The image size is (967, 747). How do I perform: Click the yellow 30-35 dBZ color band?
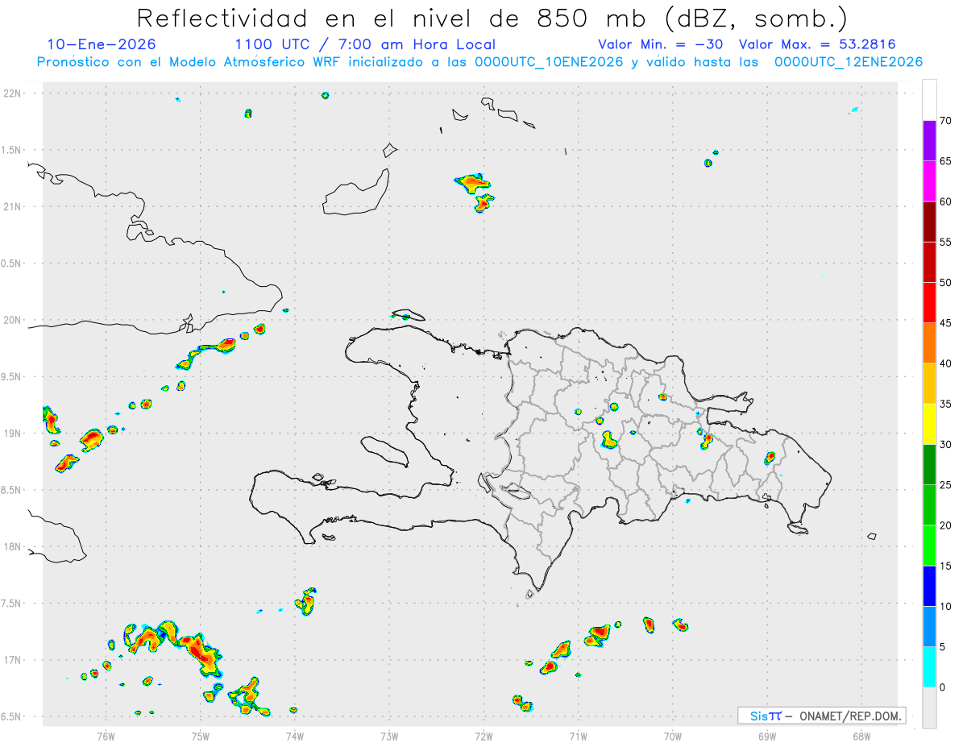(929, 424)
